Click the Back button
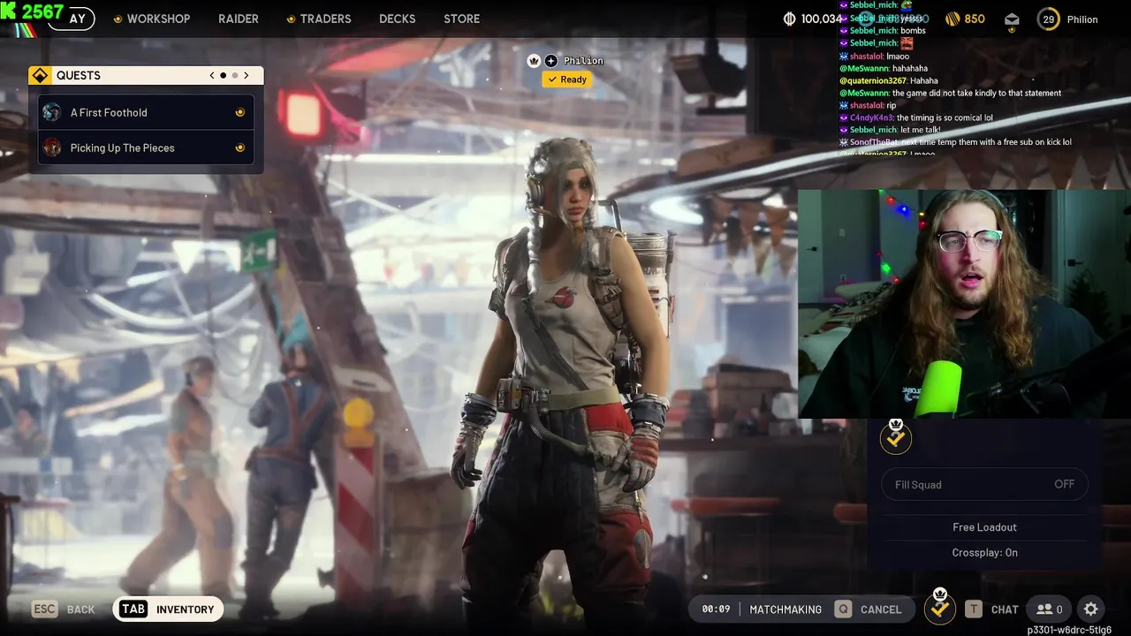1131x636 pixels. (x=64, y=609)
